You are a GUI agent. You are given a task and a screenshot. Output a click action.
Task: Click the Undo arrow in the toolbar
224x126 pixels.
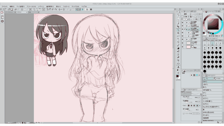15,9
